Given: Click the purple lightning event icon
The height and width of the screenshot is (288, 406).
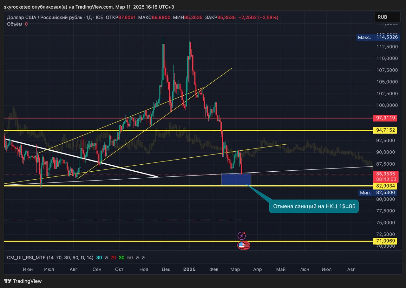Looking at the screenshot, I should [242, 236].
